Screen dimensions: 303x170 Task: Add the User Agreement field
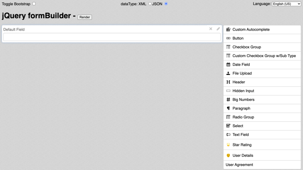(x=262, y=165)
